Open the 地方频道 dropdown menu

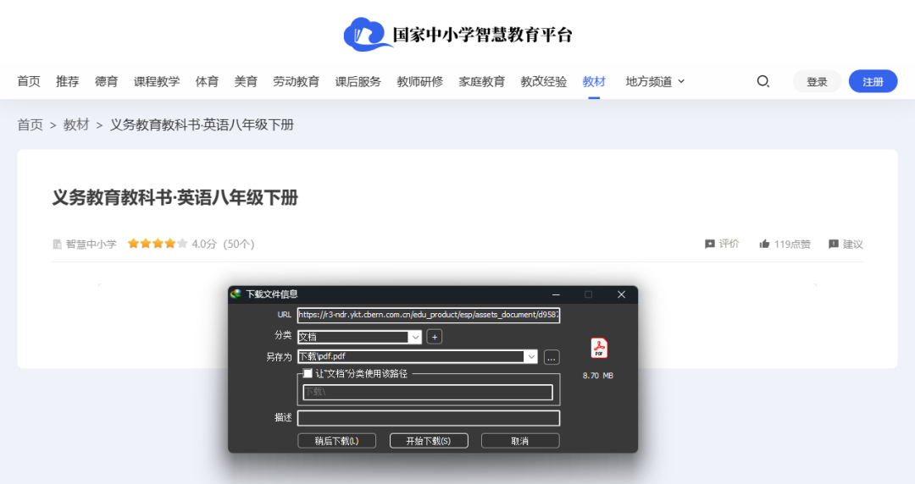(x=655, y=81)
